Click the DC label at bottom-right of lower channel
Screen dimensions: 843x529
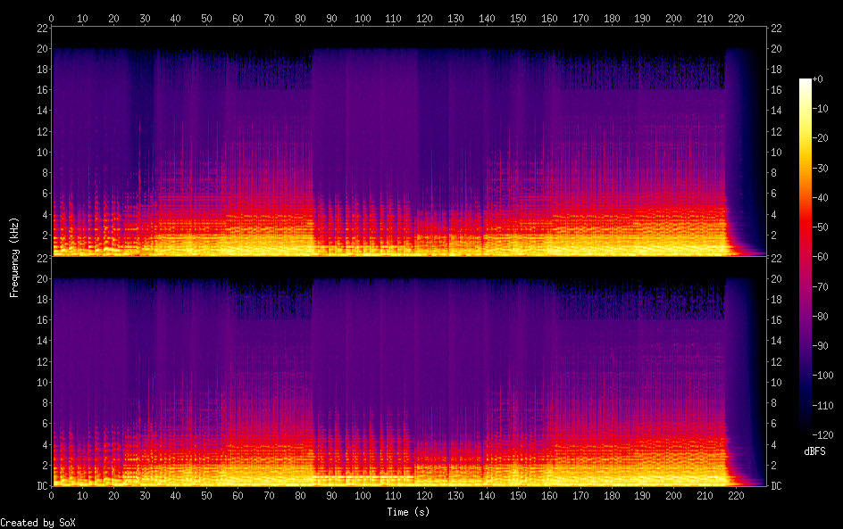pyautogui.click(x=777, y=486)
